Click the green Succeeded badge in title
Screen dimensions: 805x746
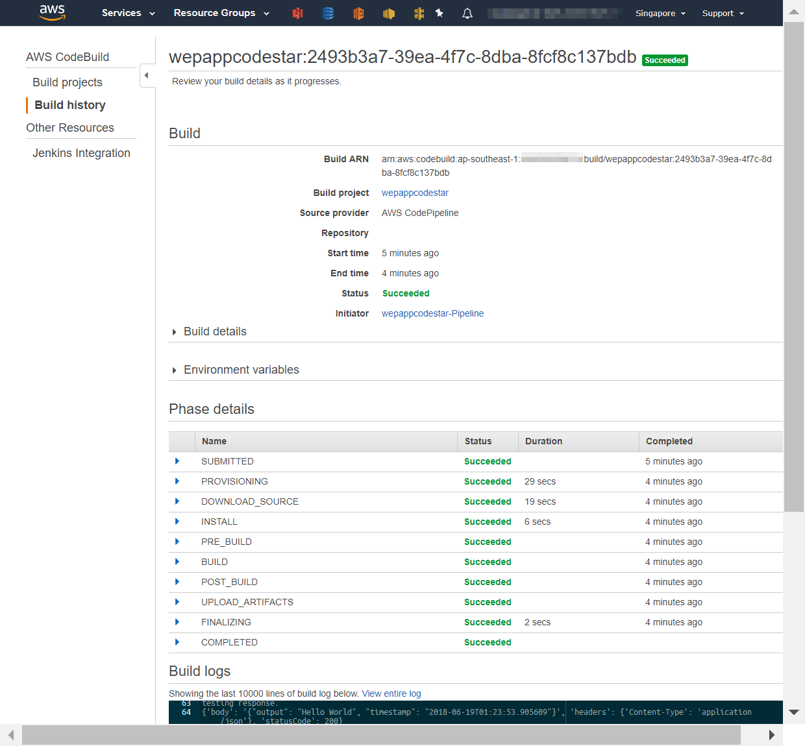(x=665, y=60)
